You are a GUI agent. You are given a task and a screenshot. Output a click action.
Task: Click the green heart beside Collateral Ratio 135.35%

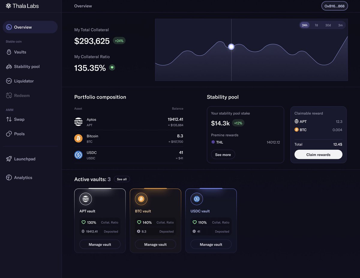pyautogui.click(x=112, y=67)
